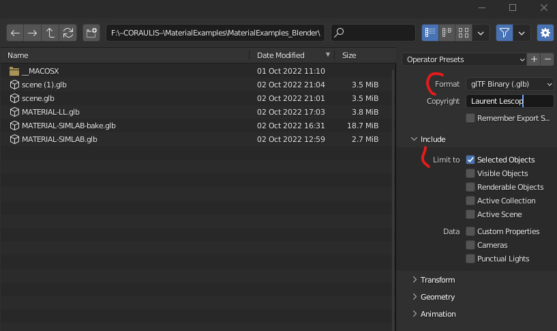The width and height of the screenshot is (557, 331).
Task: Click the cube icon beside scene (1).glb
Action: pos(14,85)
